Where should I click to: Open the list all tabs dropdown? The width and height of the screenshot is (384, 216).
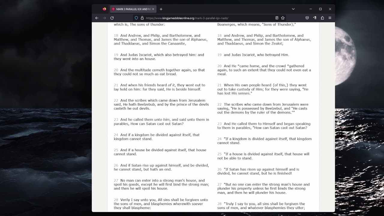pos(293,9)
